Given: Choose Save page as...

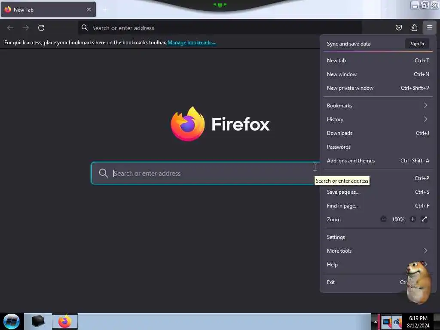Looking at the screenshot, I should pyautogui.click(x=378, y=192).
